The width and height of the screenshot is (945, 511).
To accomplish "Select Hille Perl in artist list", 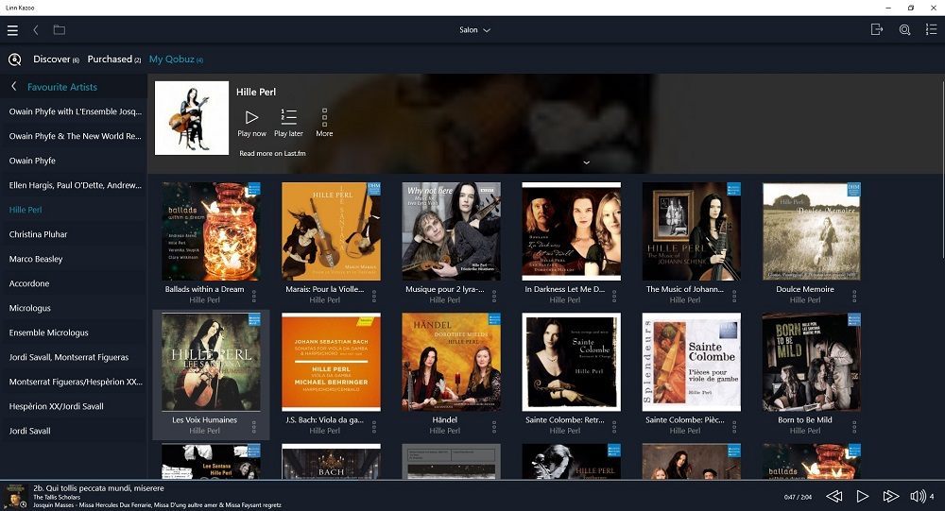I will [74, 210].
